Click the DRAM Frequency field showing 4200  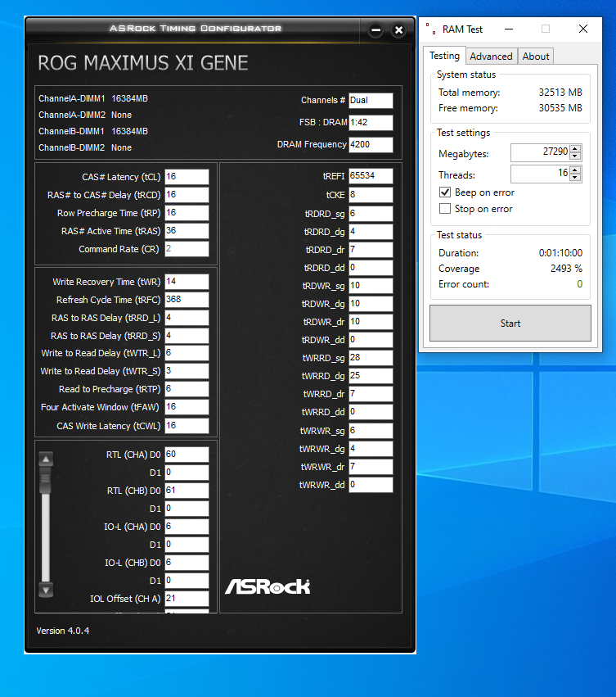[371, 144]
